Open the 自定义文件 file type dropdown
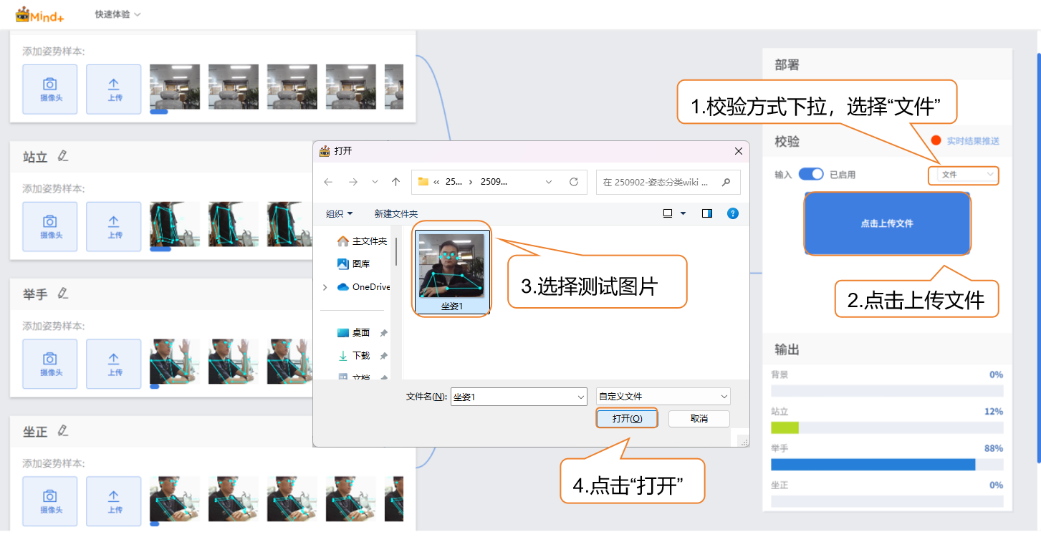1041x537 pixels. click(663, 396)
